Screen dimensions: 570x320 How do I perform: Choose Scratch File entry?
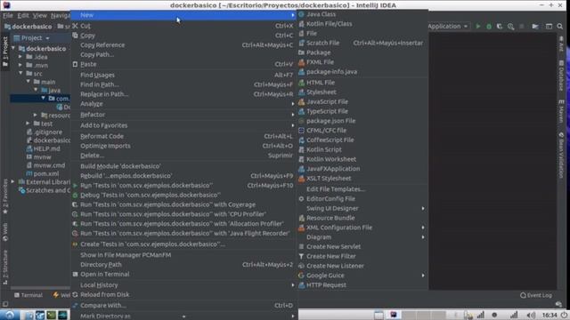point(362,43)
